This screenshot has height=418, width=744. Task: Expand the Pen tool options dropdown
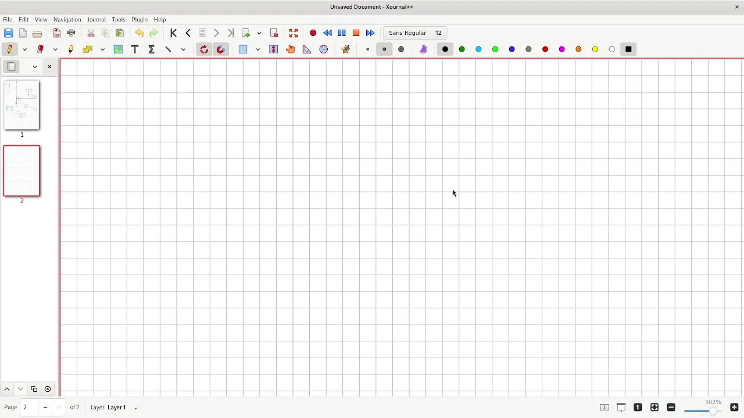pos(25,49)
